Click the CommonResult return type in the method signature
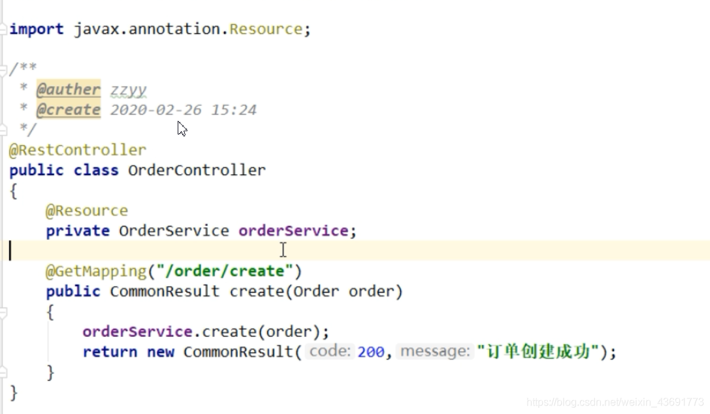The width and height of the screenshot is (710, 414). click(x=165, y=291)
